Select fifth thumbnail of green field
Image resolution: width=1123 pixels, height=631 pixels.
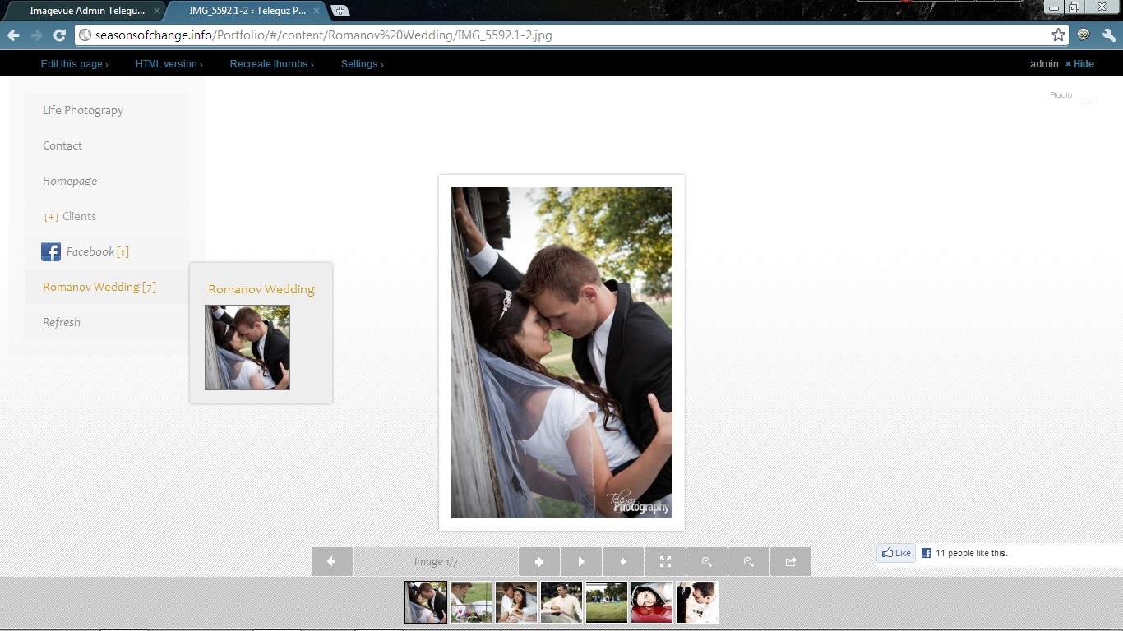point(607,602)
